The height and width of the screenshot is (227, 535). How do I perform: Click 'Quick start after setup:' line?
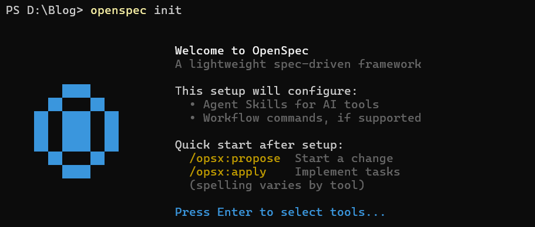pos(259,145)
